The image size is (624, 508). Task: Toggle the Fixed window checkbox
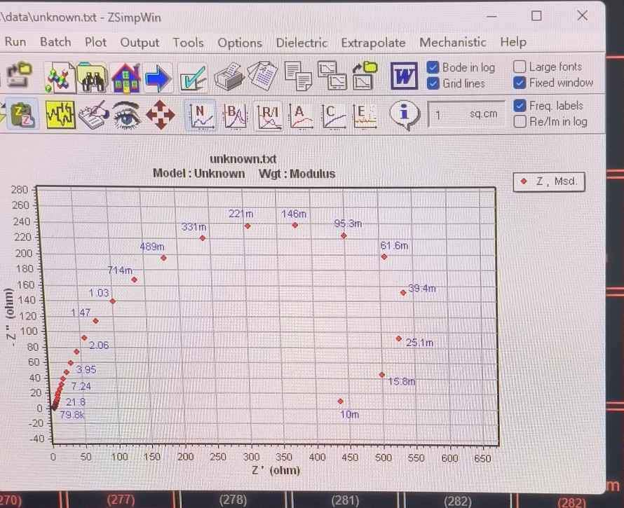[x=520, y=83]
